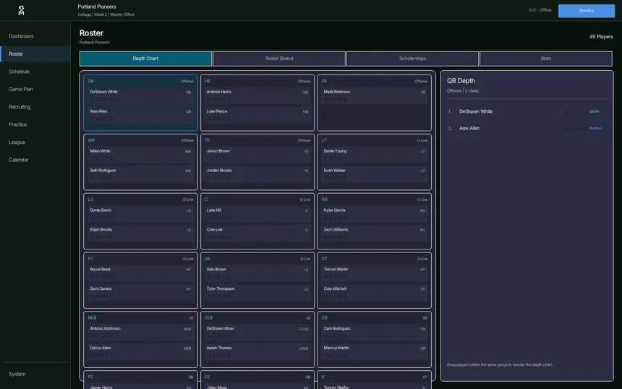Open Game Plan from sidebar
The width and height of the screenshot is (622, 389).
tap(21, 89)
